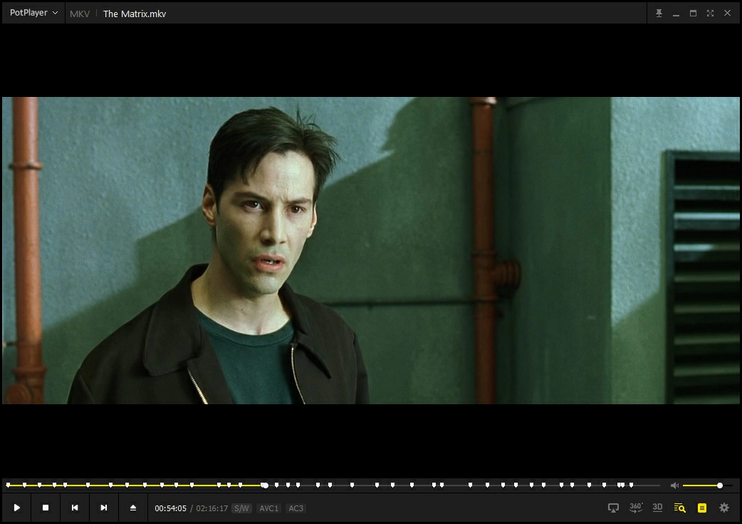742x524 pixels.
Task: Click the volume slider handle
Action: click(x=720, y=486)
